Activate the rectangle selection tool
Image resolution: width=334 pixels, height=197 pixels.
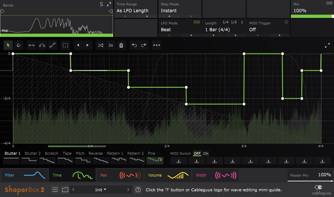(65, 45)
